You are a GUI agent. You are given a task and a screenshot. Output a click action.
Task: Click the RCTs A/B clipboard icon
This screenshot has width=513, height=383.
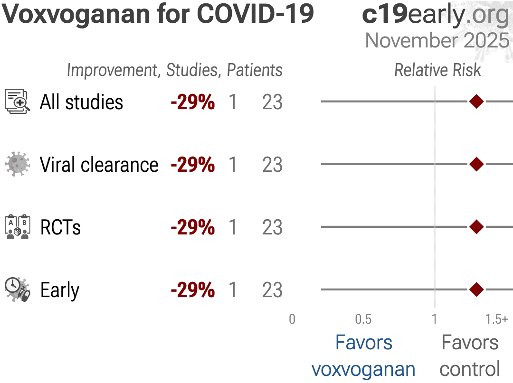pos(17,227)
